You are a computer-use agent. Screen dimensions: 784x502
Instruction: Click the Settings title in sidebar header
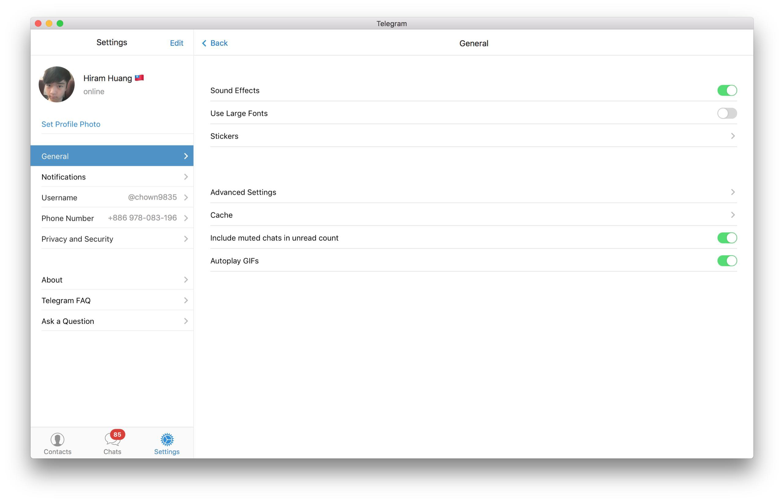pyautogui.click(x=112, y=42)
